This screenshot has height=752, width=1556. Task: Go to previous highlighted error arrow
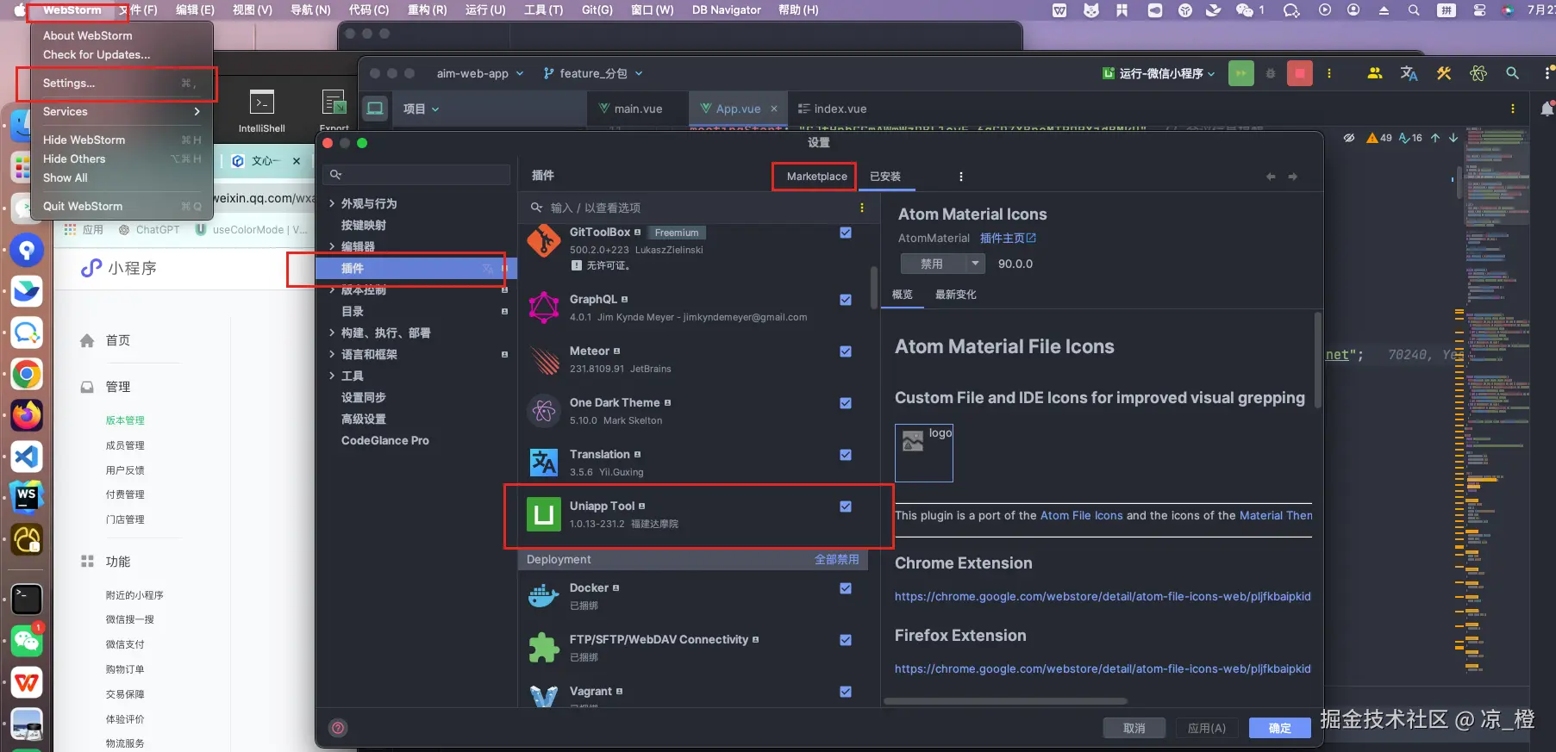(x=1435, y=138)
